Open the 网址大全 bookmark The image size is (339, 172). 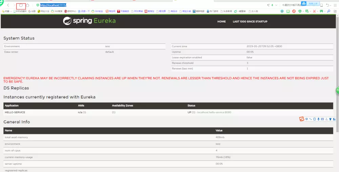click(43, 11)
